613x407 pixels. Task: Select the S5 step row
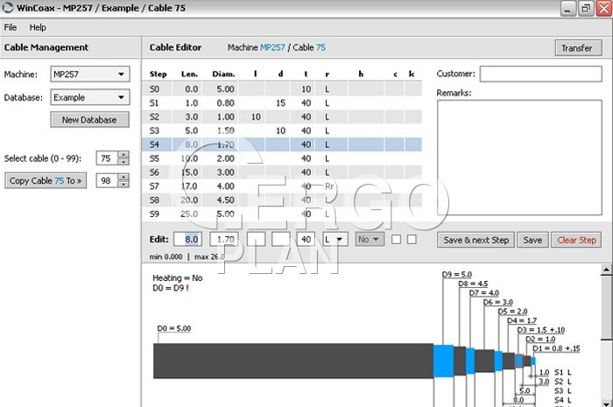coord(281,158)
